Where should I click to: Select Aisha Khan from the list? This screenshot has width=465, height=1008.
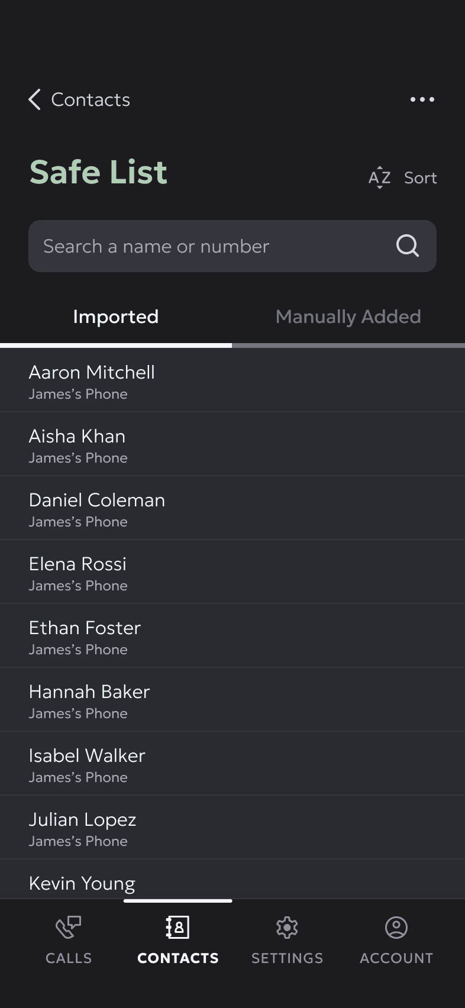click(x=232, y=444)
